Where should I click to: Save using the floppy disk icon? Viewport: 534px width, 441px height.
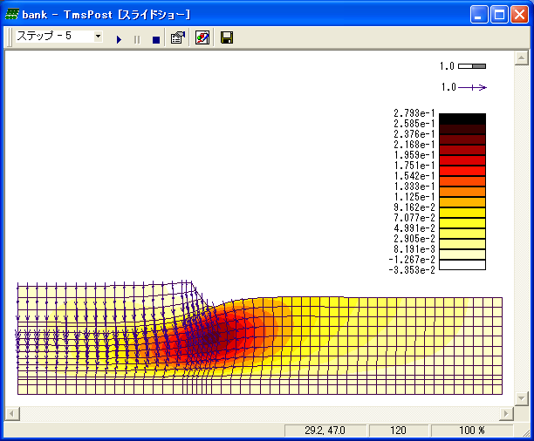pyautogui.click(x=227, y=37)
